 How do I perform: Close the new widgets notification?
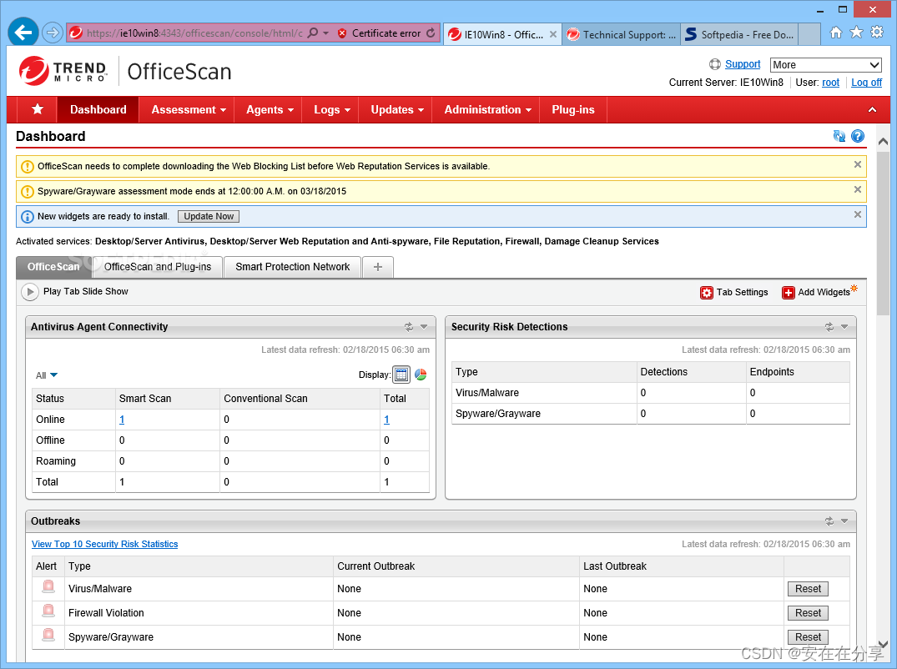[858, 215]
